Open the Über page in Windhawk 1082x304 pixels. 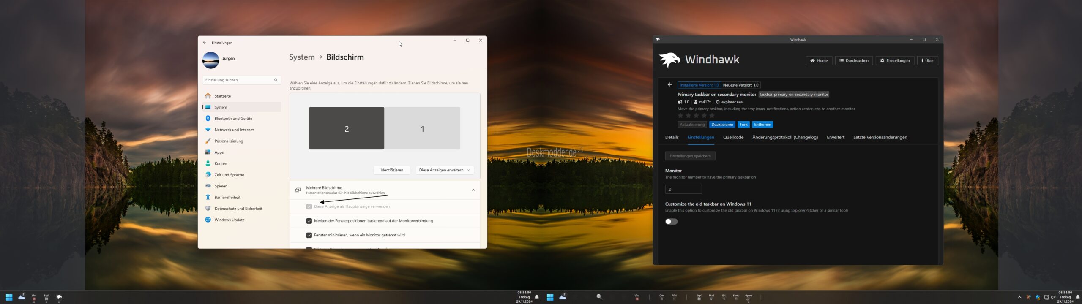928,60
